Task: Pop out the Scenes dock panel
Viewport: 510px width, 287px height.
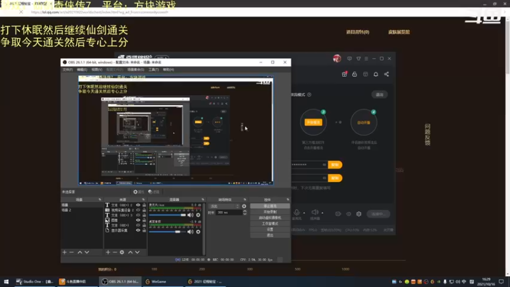Action: tap(100, 200)
